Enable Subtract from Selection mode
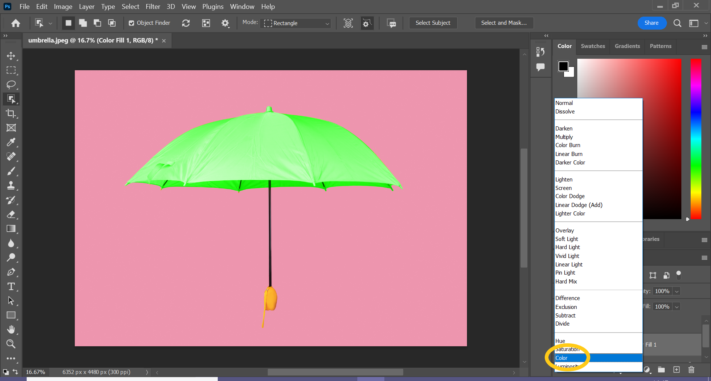Image resolution: width=711 pixels, height=381 pixels. coord(97,23)
